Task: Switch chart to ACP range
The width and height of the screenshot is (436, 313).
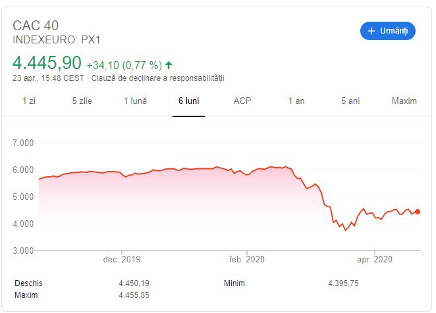Action: (242, 101)
